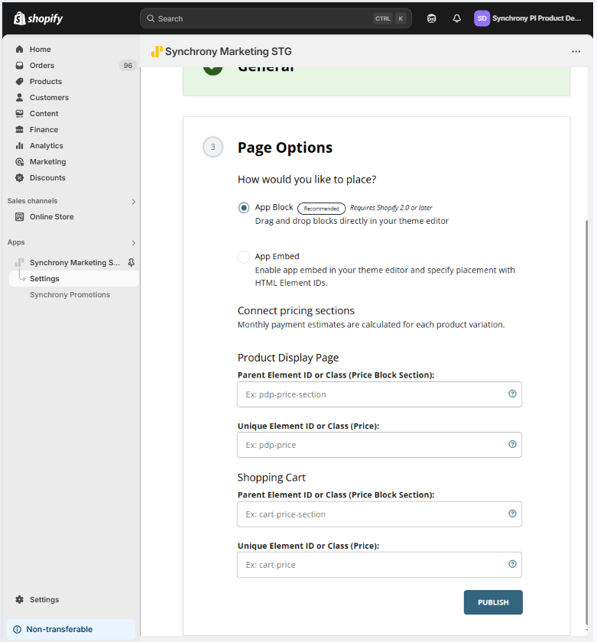Click the sidekick icon beside the search bar
The image size is (597, 642).
432,18
